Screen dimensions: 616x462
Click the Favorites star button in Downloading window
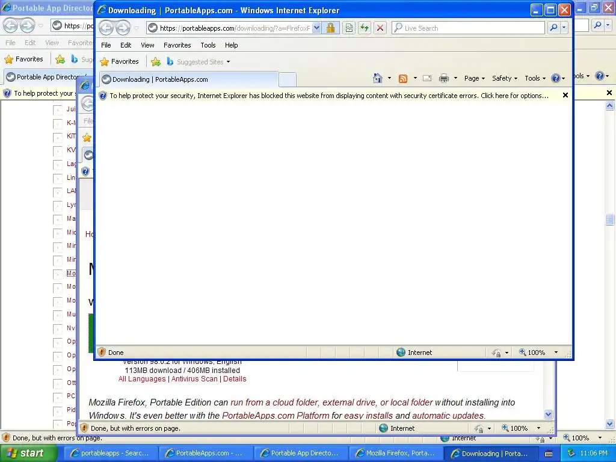[x=120, y=61]
